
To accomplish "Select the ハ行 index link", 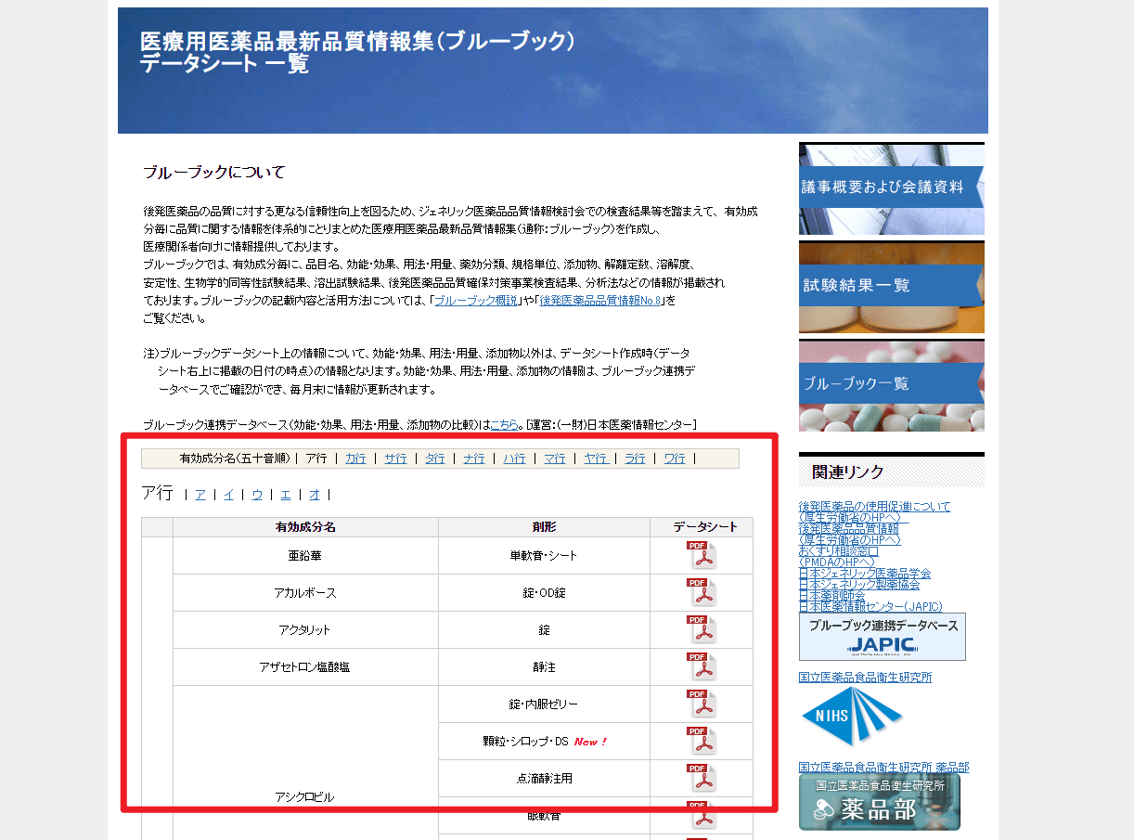I will (514, 459).
